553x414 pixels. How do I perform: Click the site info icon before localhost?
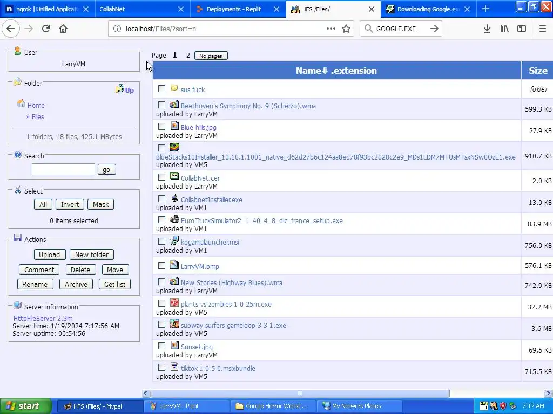117,29
